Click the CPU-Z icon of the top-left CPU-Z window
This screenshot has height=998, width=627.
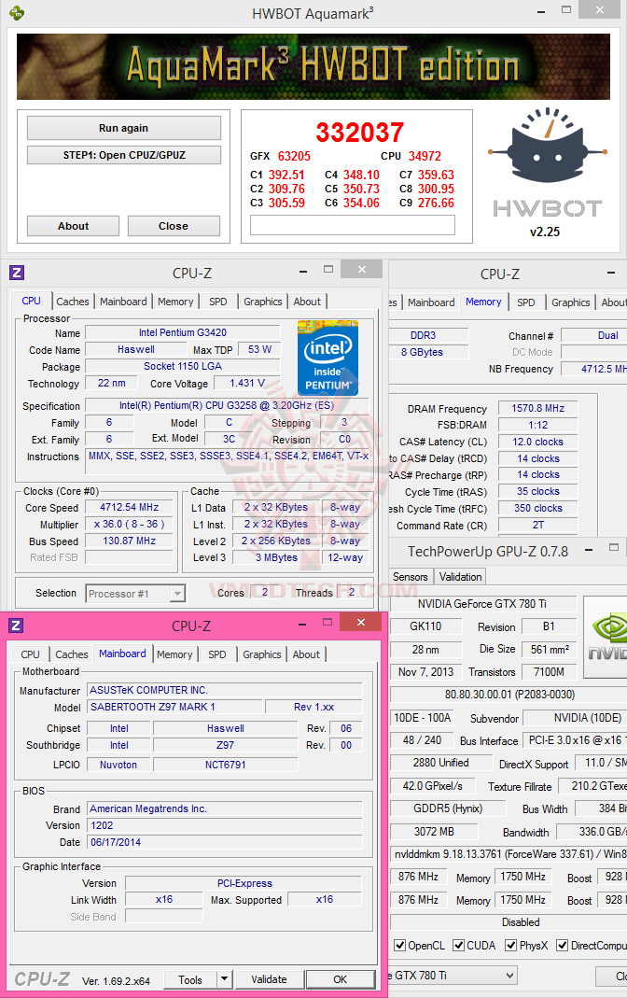tap(17, 273)
